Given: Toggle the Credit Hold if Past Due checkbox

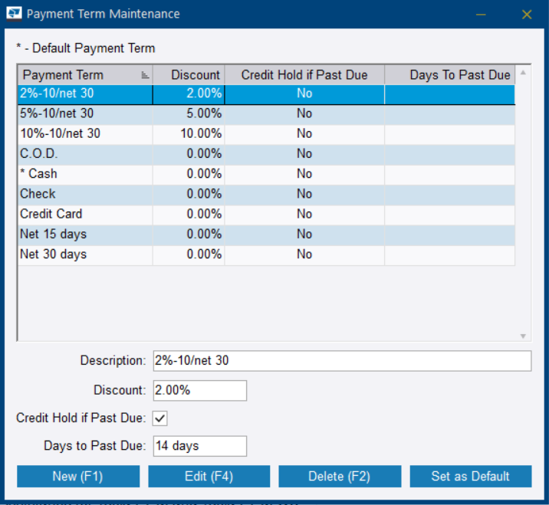Looking at the screenshot, I should pos(160,418).
